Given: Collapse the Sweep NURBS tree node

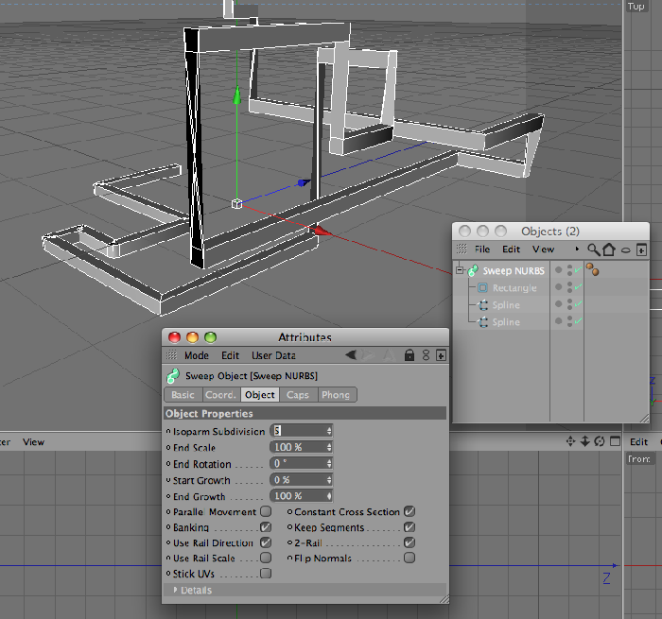Looking at the screenshot, I should [x=460, y=270].
